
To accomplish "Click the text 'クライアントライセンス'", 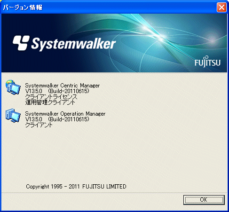I will [51, 97].
